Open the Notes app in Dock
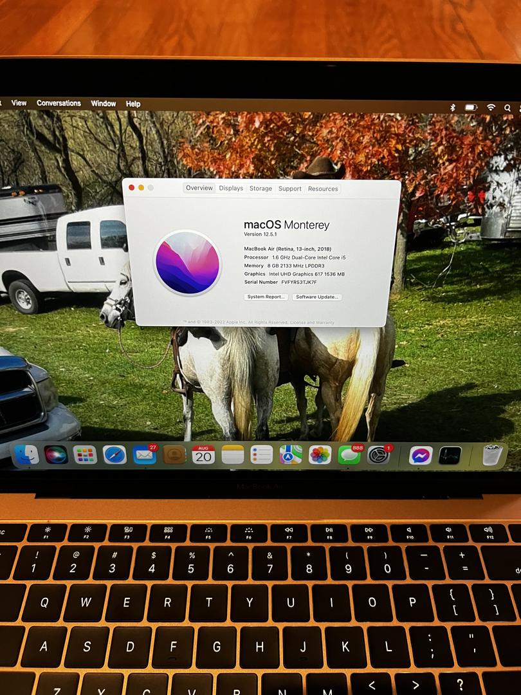Viewport: 521px width, 695px height. pyautogui.click(x=233, y=455)
